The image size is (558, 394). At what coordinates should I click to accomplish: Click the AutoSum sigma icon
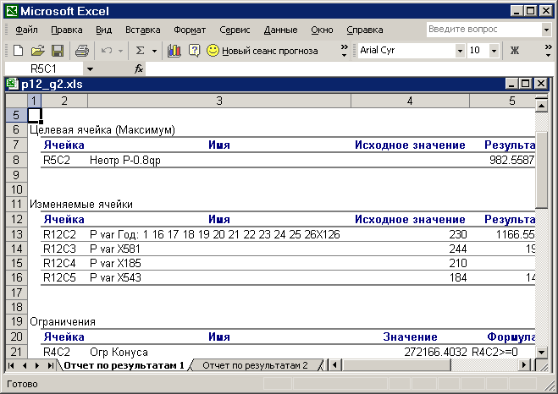point(141,51)
